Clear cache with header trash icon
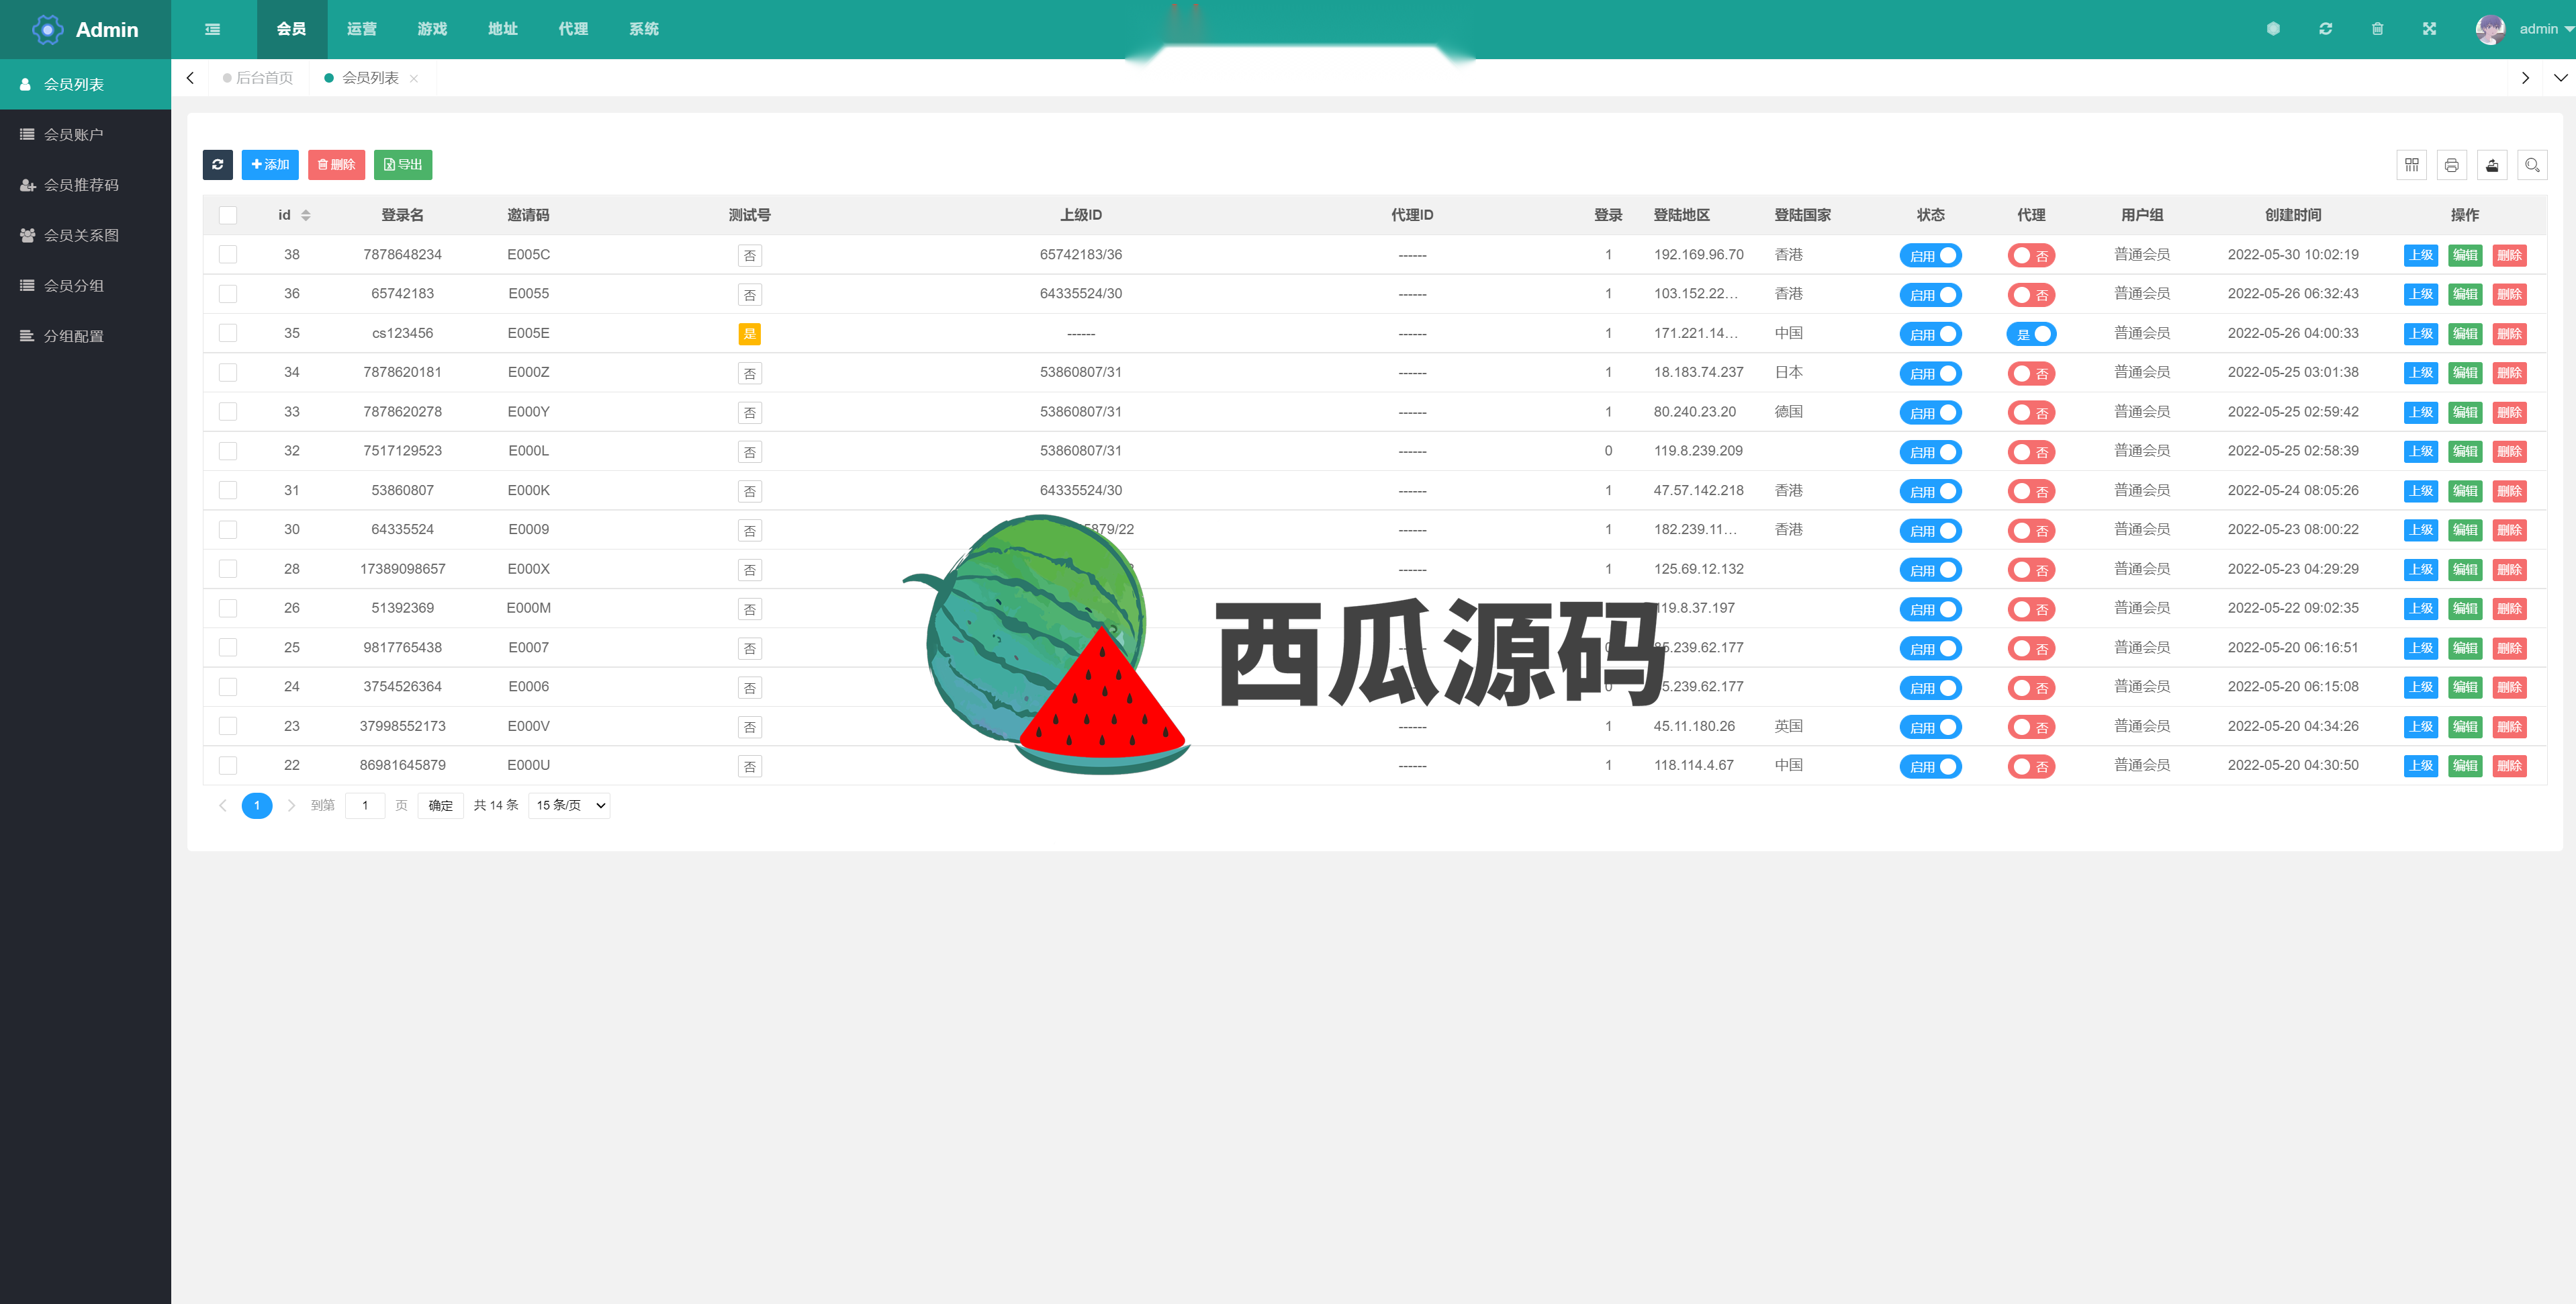 (2377, 29)
